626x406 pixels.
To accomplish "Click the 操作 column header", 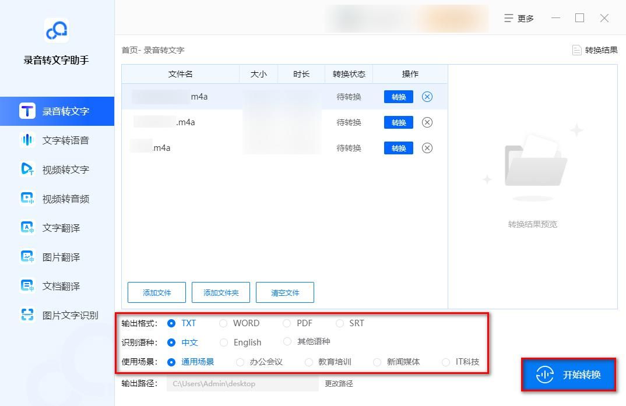I will pos(410,74).
